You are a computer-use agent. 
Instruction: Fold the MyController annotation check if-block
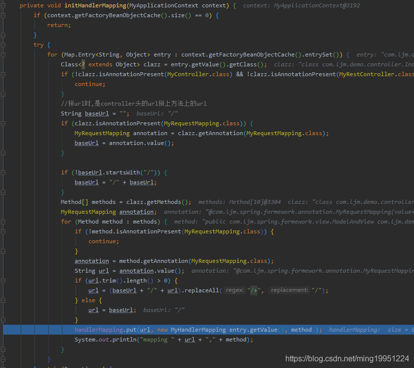3,75
